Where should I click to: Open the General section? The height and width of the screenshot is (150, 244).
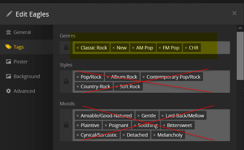pyautogui.click(x=27, y=32)
